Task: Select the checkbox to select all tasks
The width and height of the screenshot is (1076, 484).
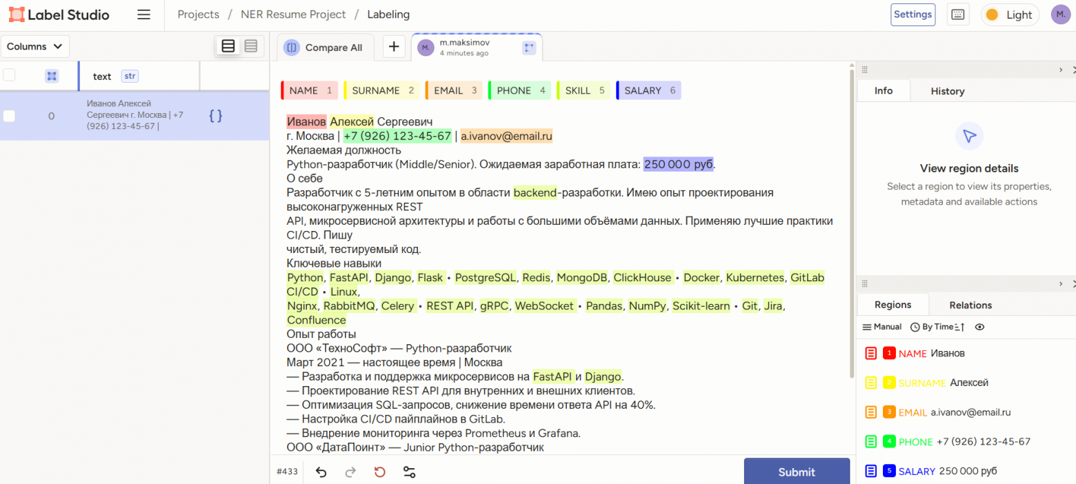Action: pyautogui.click(x=9, y=76)
